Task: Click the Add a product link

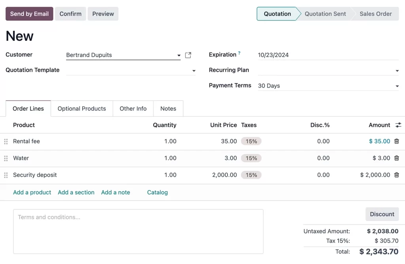Action: (x=32, y=192)
